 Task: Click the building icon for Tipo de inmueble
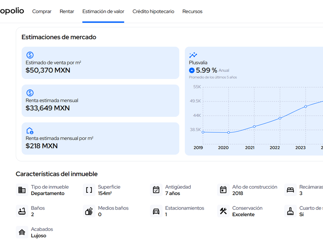point(22,190)
